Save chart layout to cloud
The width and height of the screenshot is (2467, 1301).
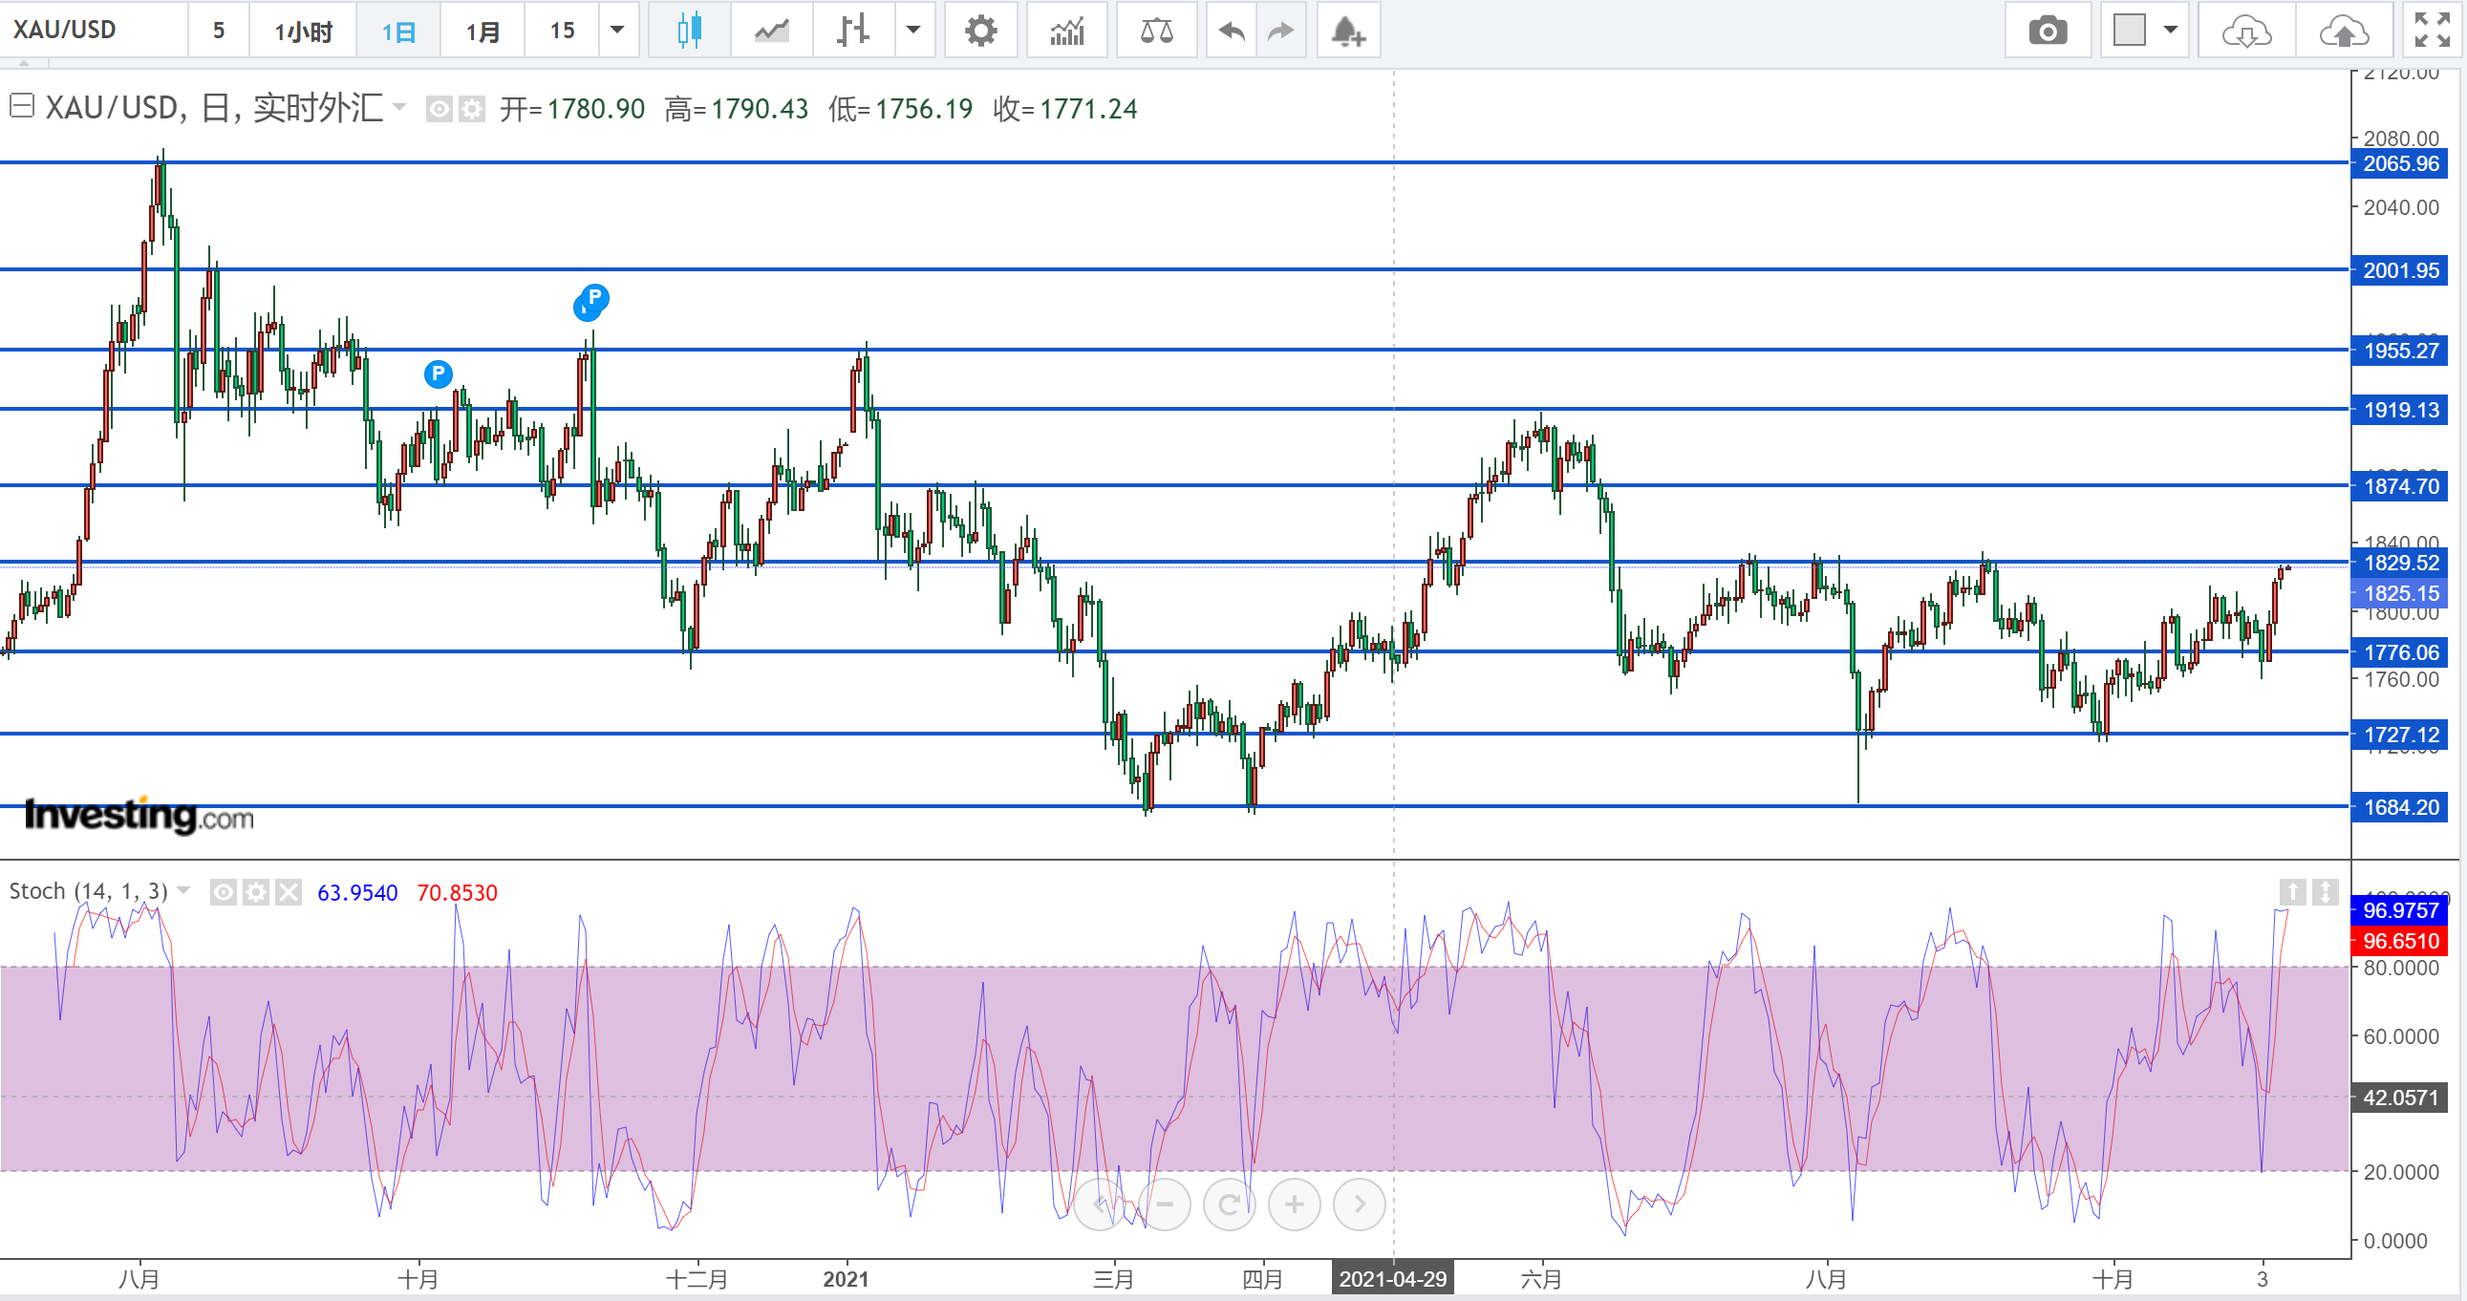(x=2344, y=31)
